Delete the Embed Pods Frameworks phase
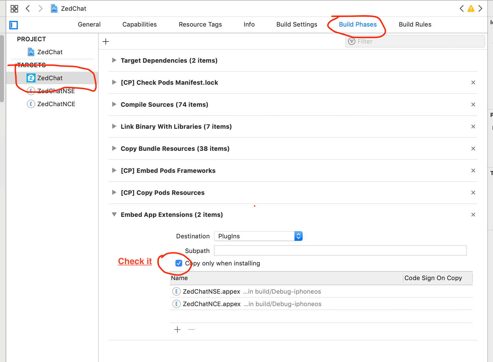Viewport: 493px width, 362px height. (473, 171)
